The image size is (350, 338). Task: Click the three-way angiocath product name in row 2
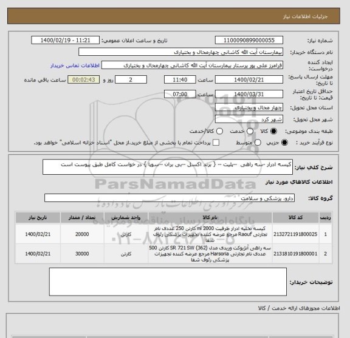point(210,254)
